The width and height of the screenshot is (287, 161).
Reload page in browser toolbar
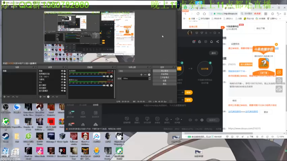pyautogui.click(x=198, y=14)
